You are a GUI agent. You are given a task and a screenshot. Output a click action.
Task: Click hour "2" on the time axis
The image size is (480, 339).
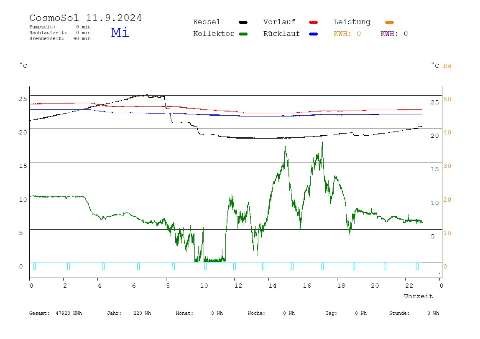65,286
